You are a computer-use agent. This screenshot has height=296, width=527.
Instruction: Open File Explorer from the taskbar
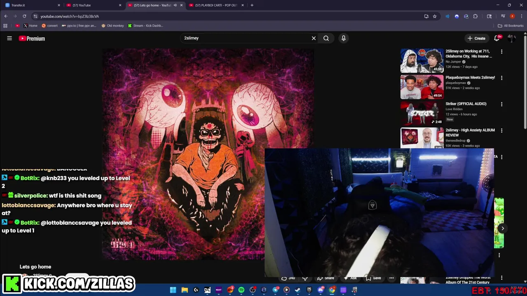click(x=184, y=290)
